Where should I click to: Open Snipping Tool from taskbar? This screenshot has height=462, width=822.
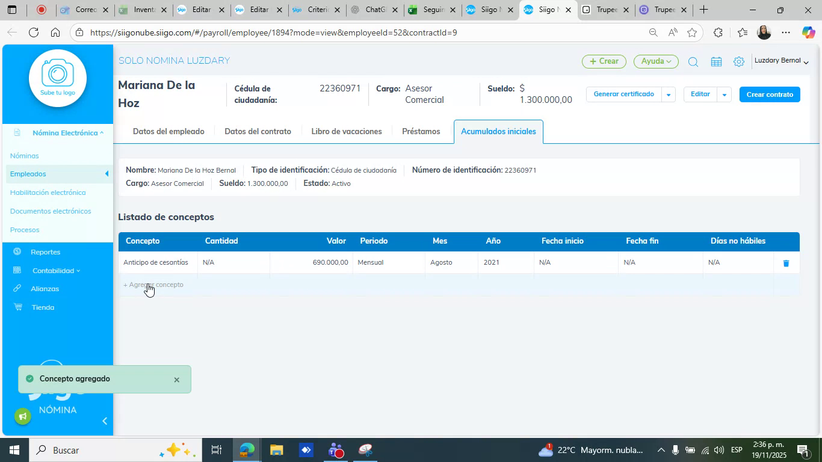pos(366,450)
